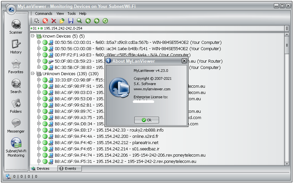Click Unknown Devices group folder icon
293x183 pixels.
pyautogui.click(x=39, y=74)
